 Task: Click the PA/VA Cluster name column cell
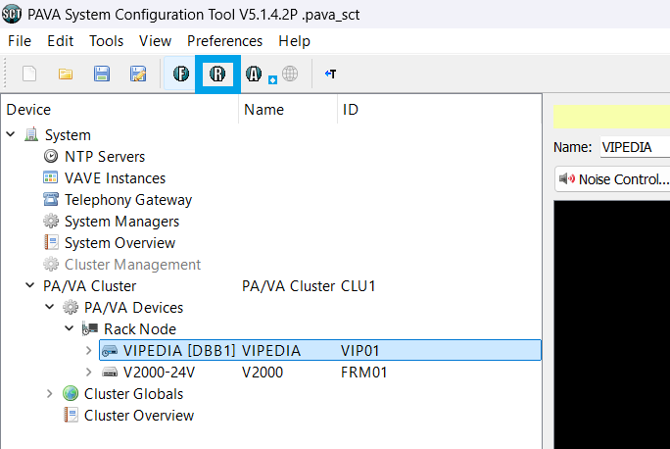[x=288, y=285]
